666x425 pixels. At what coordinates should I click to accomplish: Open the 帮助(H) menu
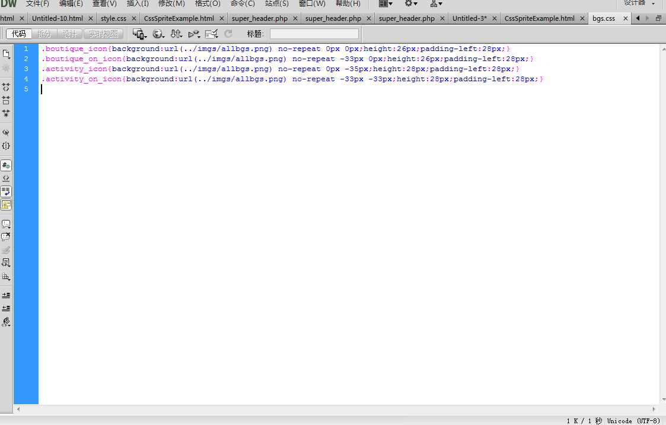[x=348, y=4]
